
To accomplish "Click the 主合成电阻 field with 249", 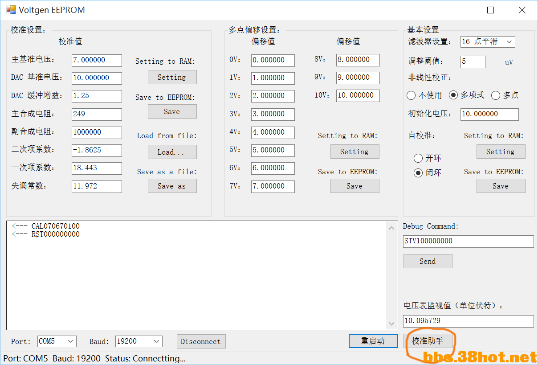I will [x=97, y=114].
